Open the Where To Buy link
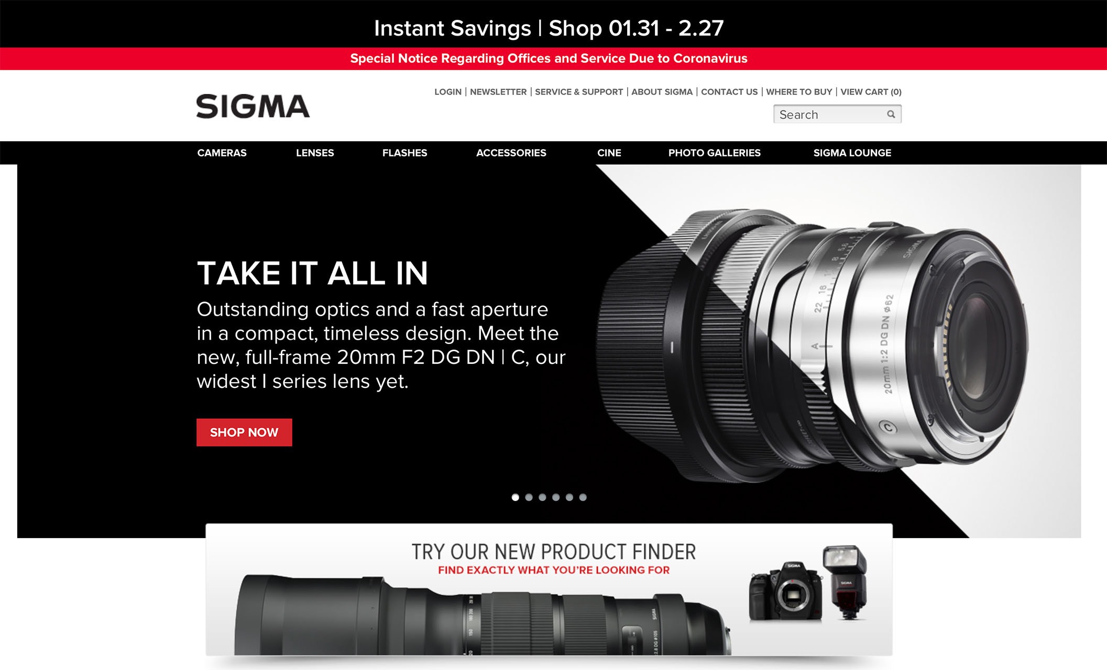This screenshot has width=1107, height=670. pyautogui.click(x=799, y=92)
